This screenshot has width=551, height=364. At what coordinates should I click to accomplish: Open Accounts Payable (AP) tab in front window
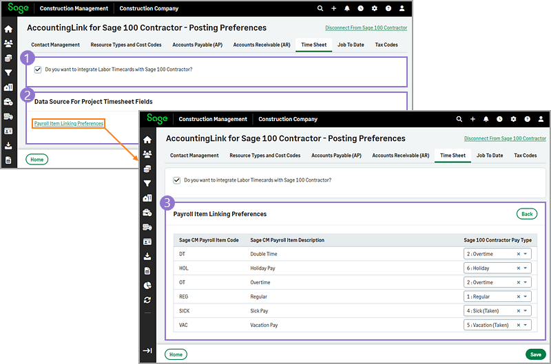336,156
